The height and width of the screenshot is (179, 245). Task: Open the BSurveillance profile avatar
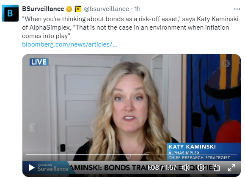pyautogui.click(x=10, y=13)
